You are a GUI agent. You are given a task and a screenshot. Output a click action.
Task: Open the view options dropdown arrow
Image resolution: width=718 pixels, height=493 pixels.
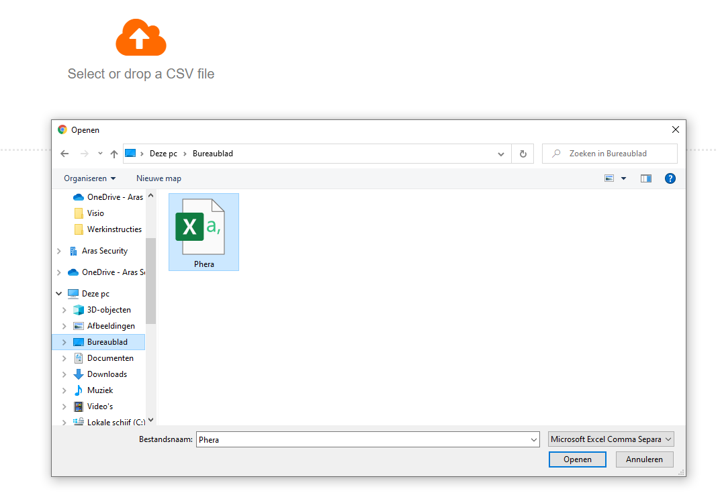624,178
